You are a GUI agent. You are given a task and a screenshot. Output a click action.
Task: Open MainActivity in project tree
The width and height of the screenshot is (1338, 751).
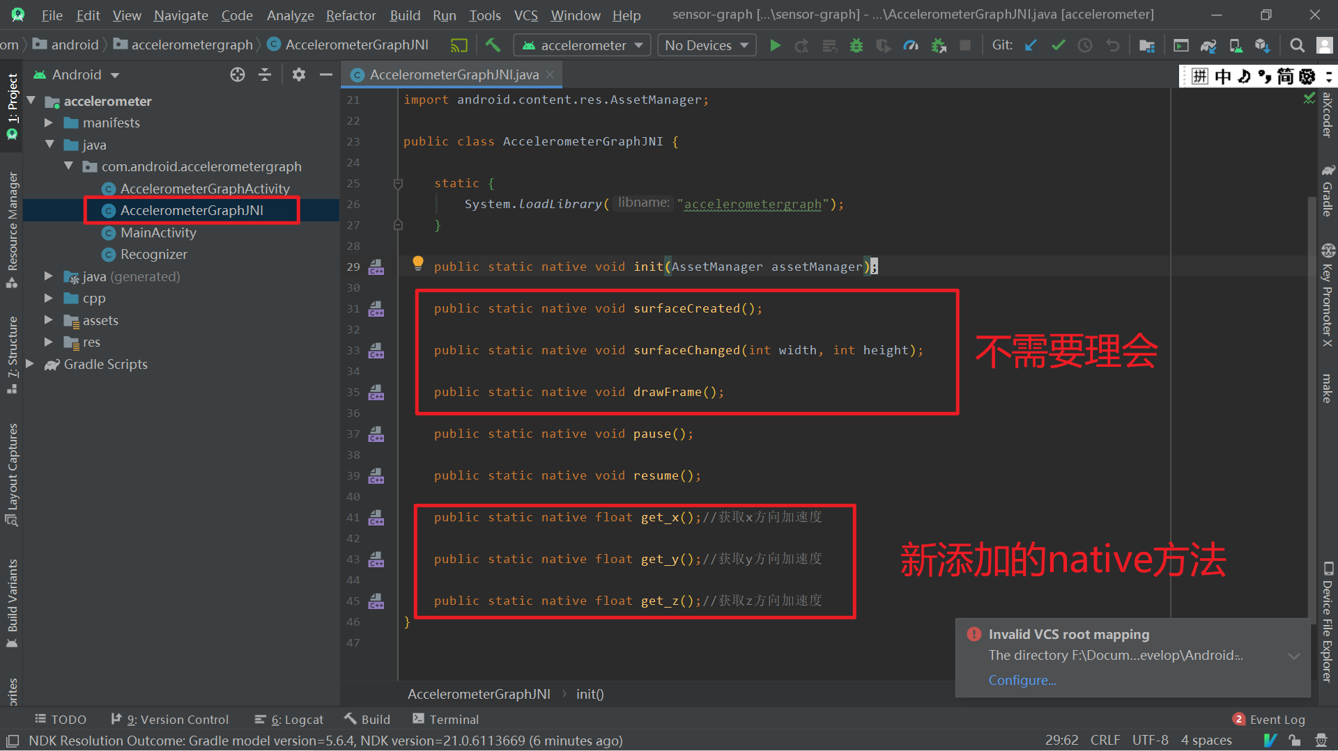pos(158,232)
